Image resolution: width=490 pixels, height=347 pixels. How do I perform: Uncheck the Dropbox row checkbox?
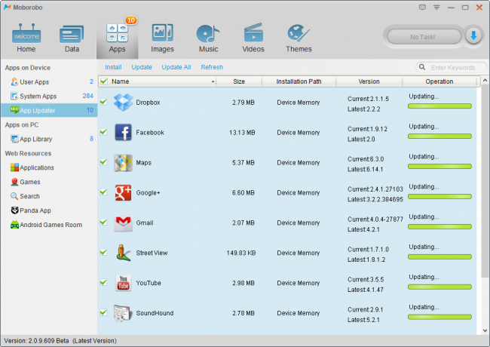(103, 102)
